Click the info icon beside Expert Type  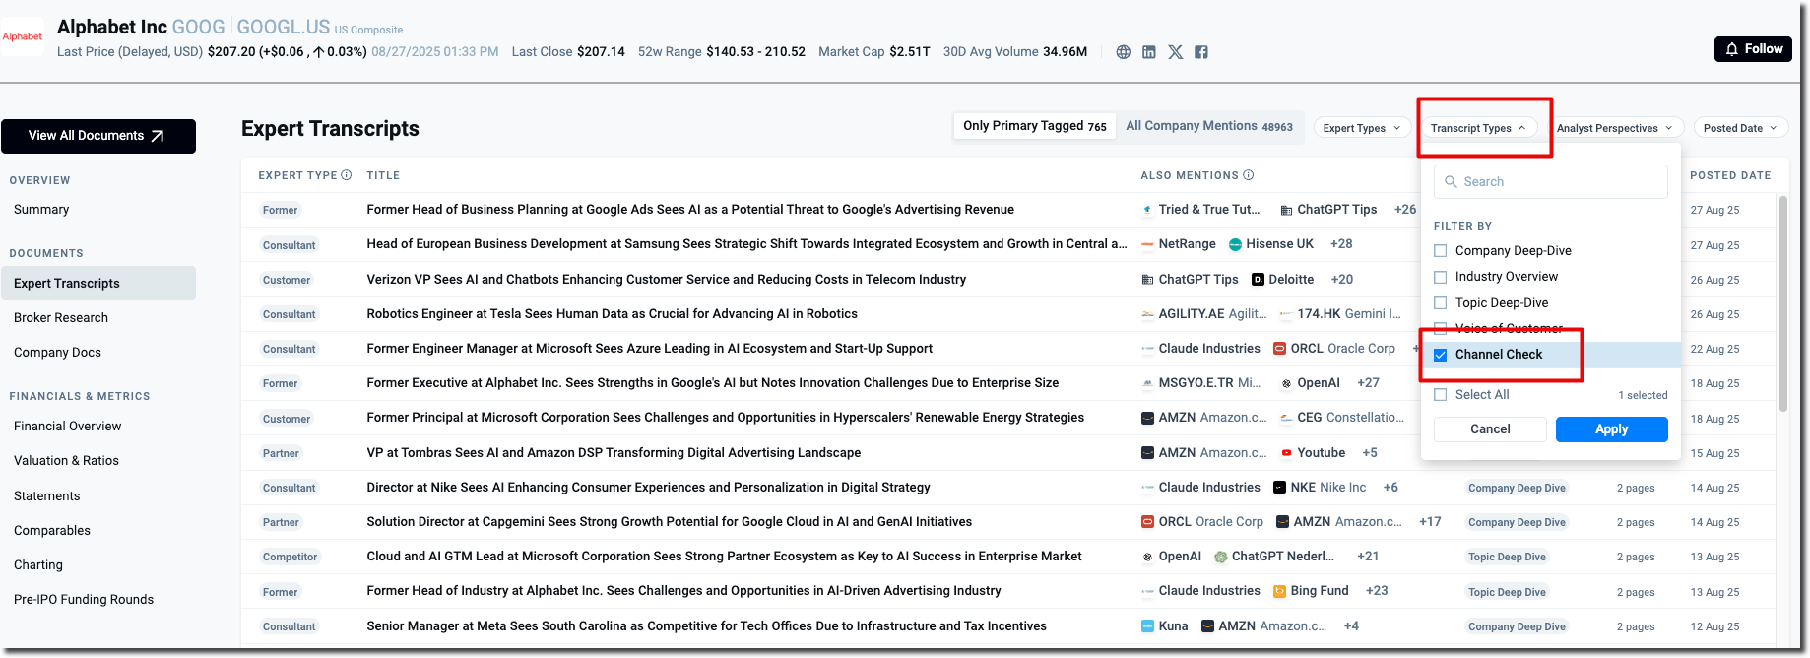[x=347, y=175]
